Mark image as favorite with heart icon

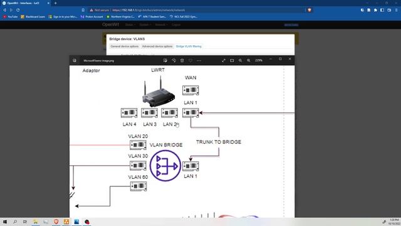[190, 60]
